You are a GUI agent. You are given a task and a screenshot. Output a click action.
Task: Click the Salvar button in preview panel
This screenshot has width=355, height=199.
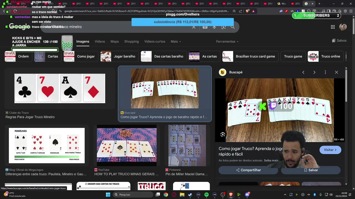coord(311,170)
